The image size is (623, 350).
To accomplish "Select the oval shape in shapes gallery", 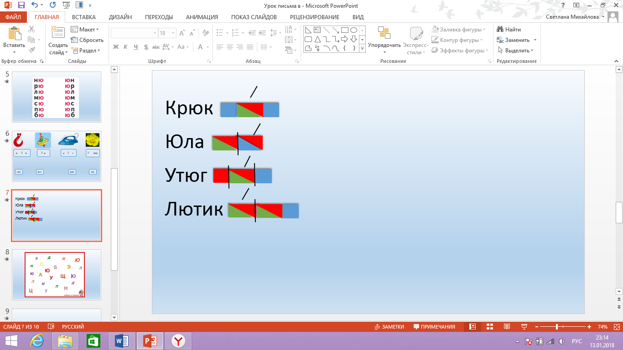I will tap(353, 30).
